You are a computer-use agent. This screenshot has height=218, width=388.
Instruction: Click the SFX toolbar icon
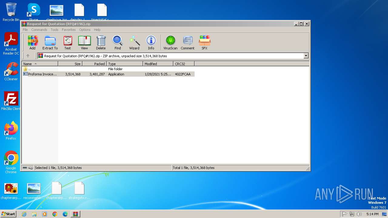pyautogui.click(x=205, y=42)
